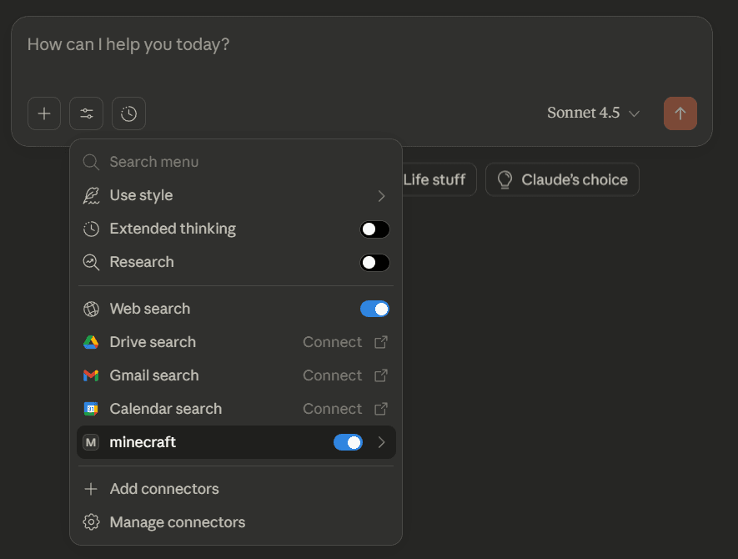This screenshot has height=559, width=738.
Task: Click the Claude's choice suggestion chip
Action: [x=562, y=179]
